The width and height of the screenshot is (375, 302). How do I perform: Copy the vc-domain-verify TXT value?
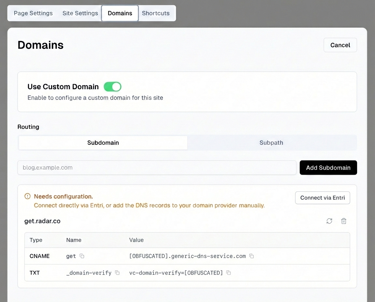pos(229,273)
